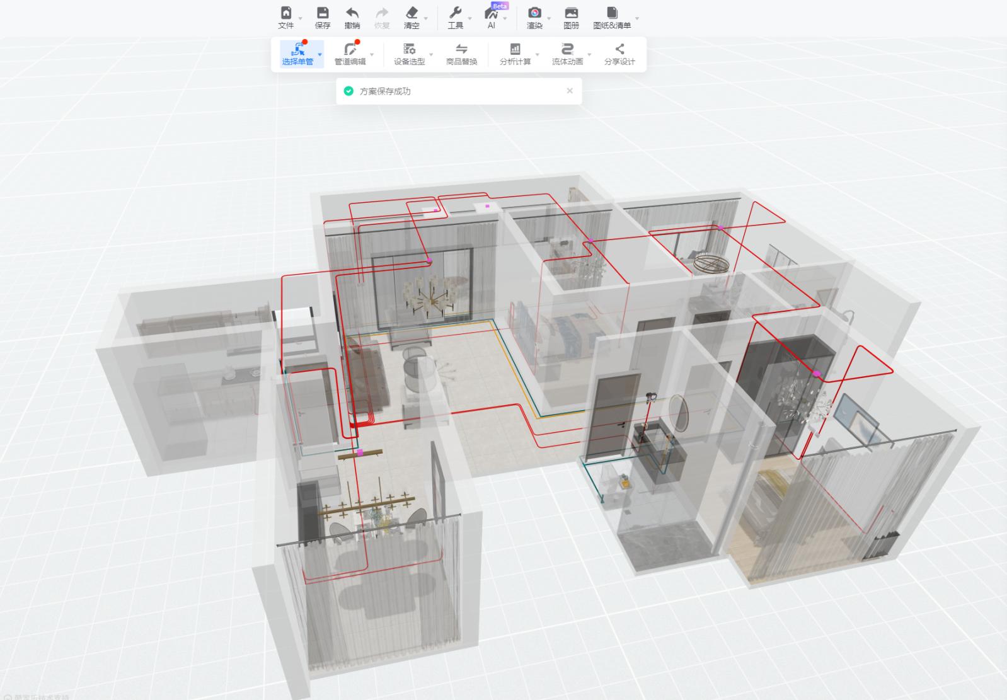The height and width of the screenshot is (700, 1007).
Task: Dismiss the 方案保存成功 notification
Action: [x=570, y=91]
